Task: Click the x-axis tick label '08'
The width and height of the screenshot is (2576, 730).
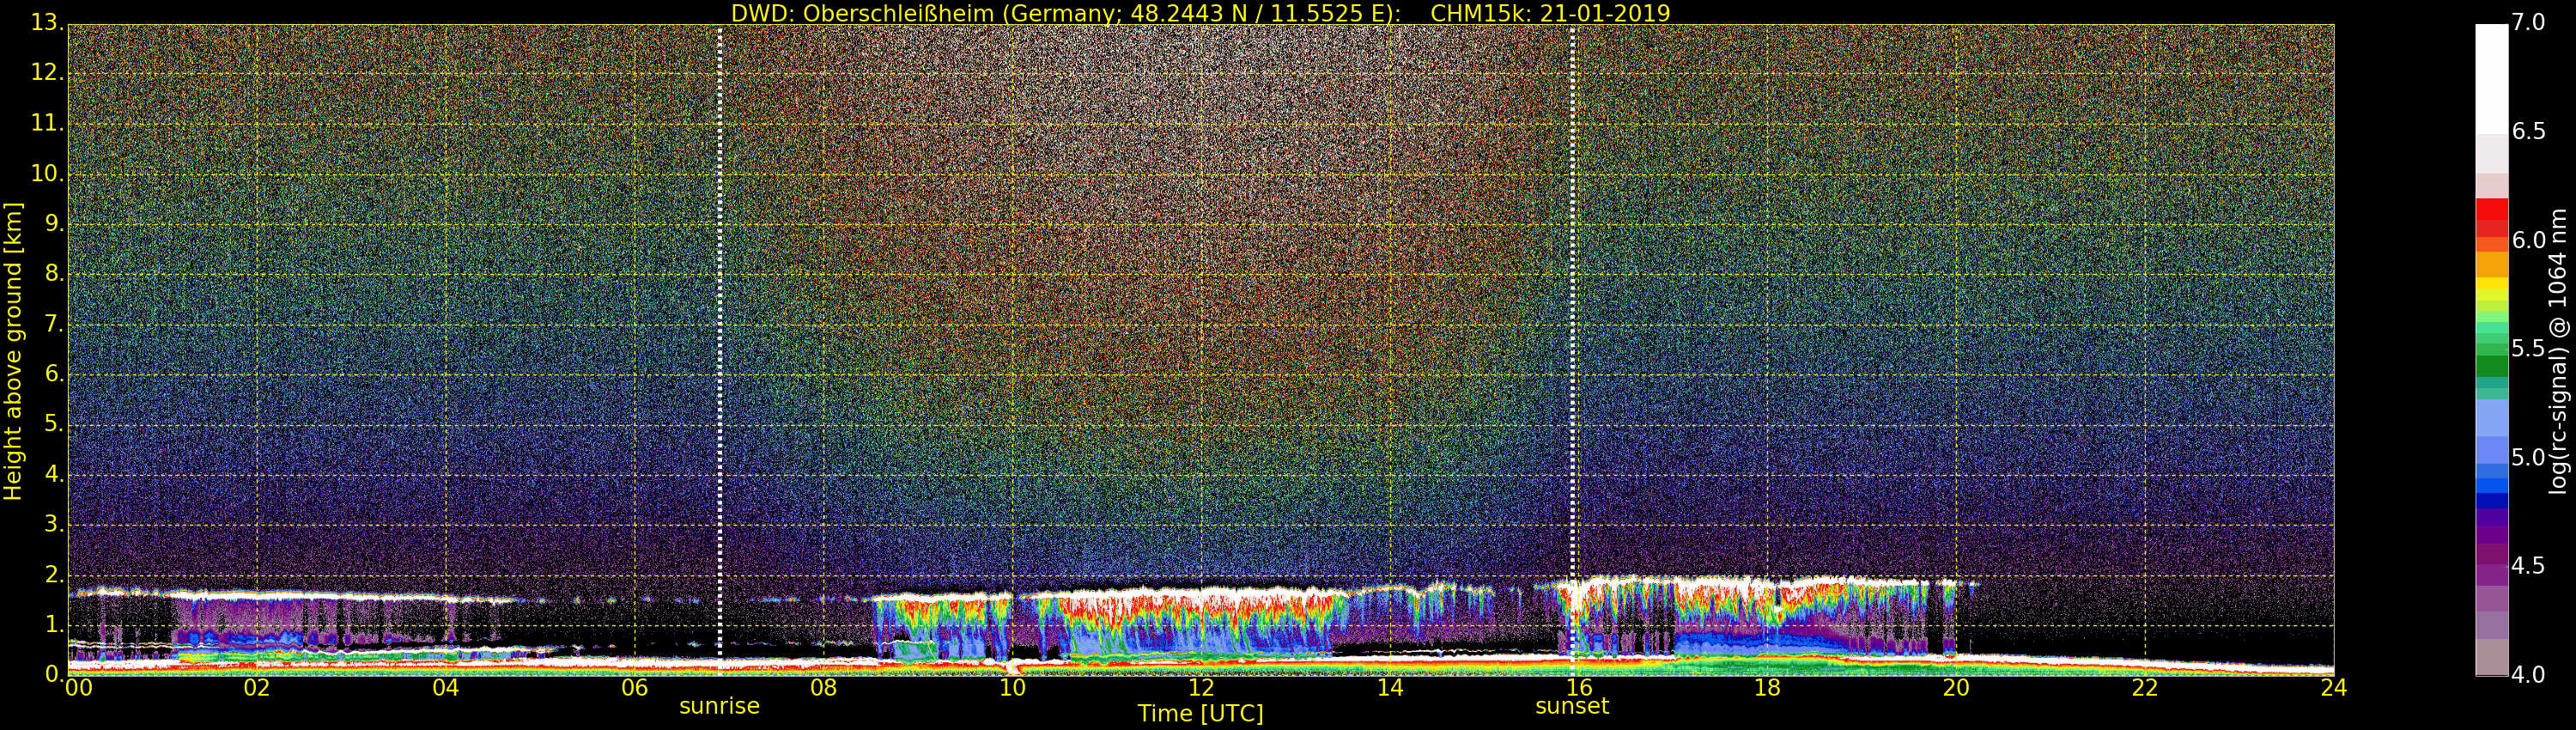Action: [x=823, y=688]
